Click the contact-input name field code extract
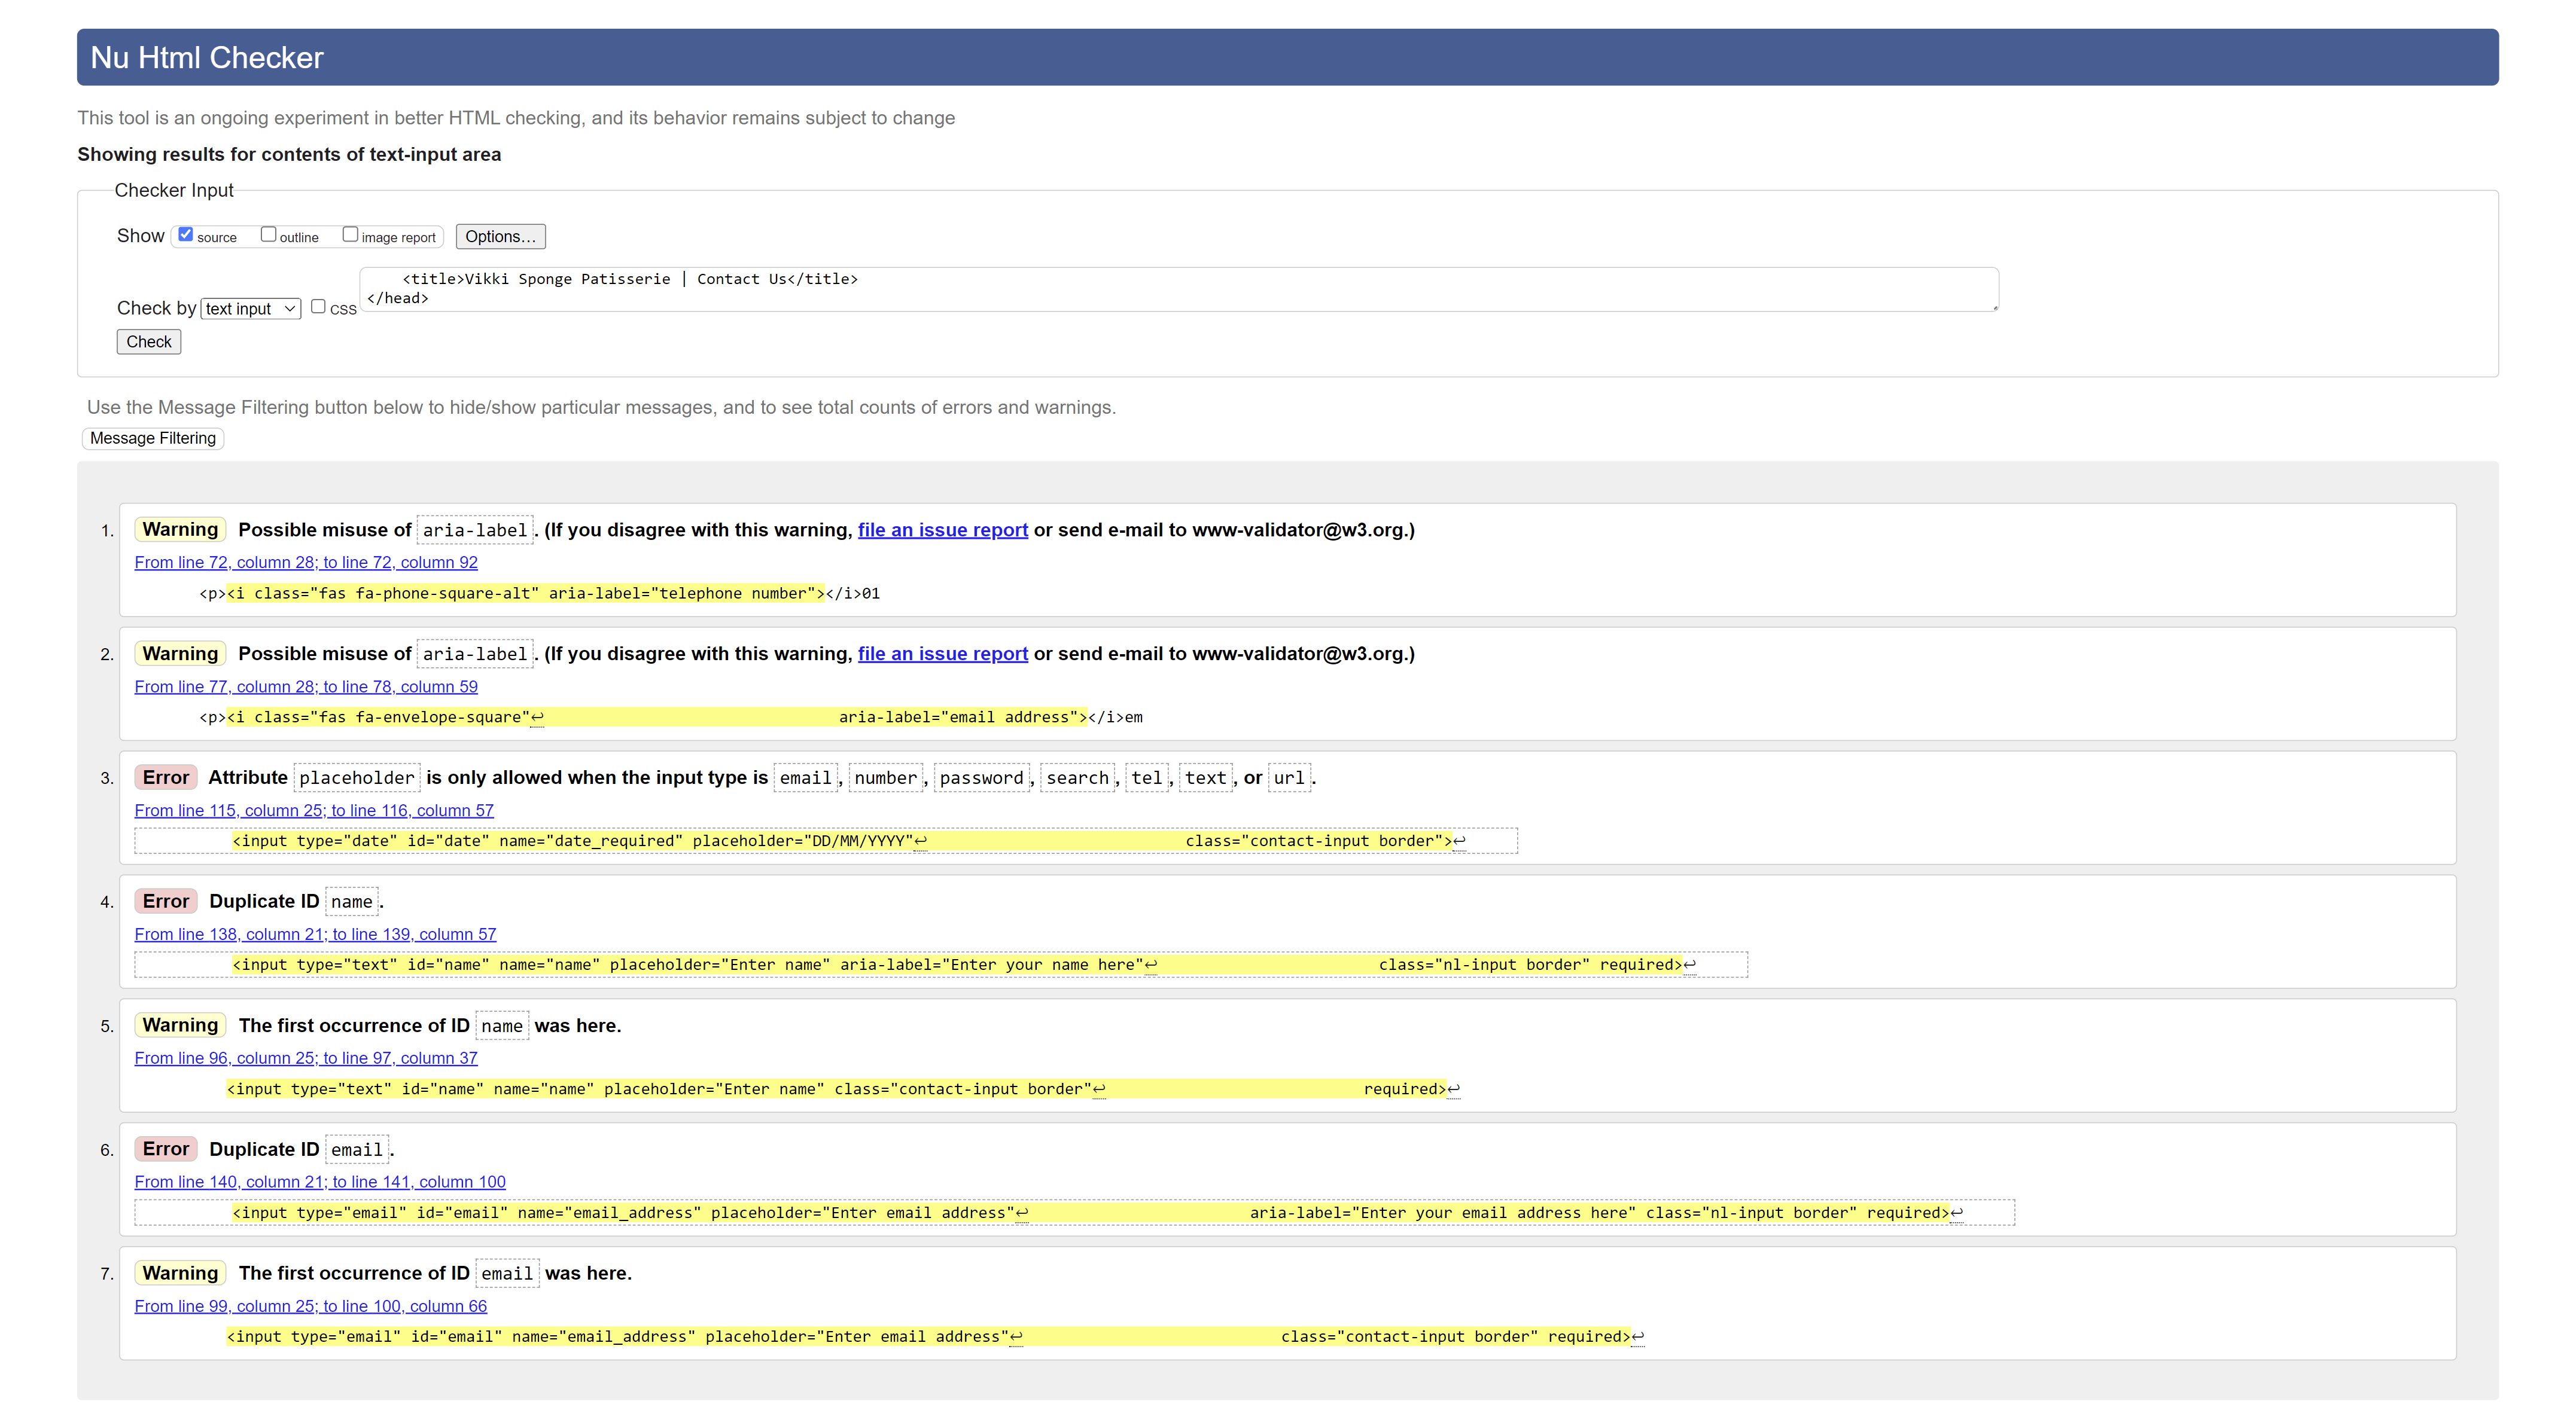This screenshot has width=2576, height=1404. click(x=843, y=1089)
